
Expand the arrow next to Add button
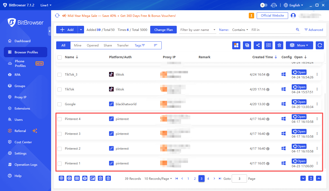[81, 30]
